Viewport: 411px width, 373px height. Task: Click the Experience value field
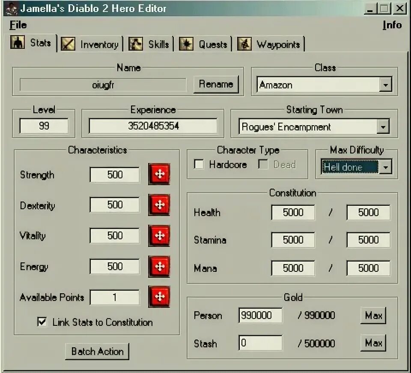pos(153,126)
